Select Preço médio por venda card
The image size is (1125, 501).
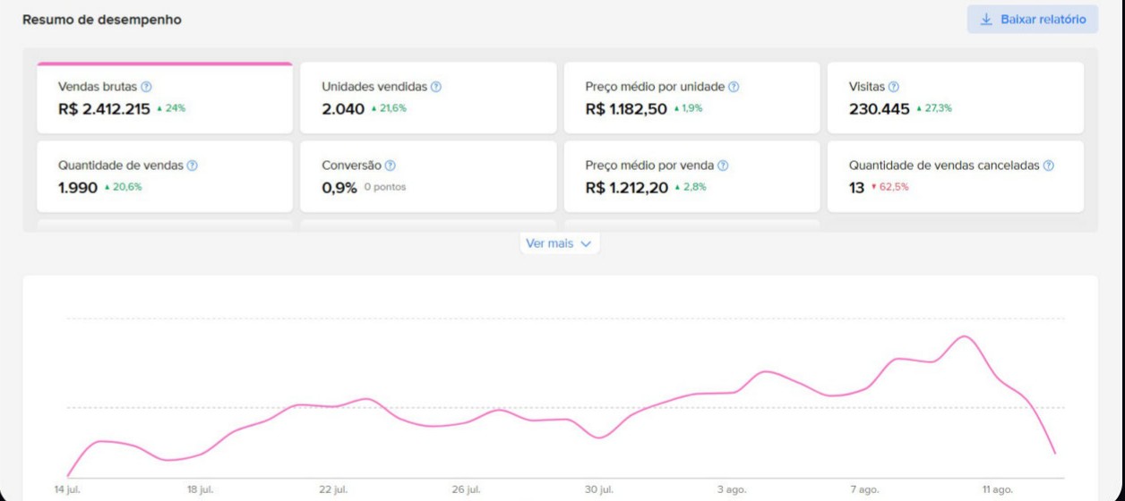(x=691, y=176)
